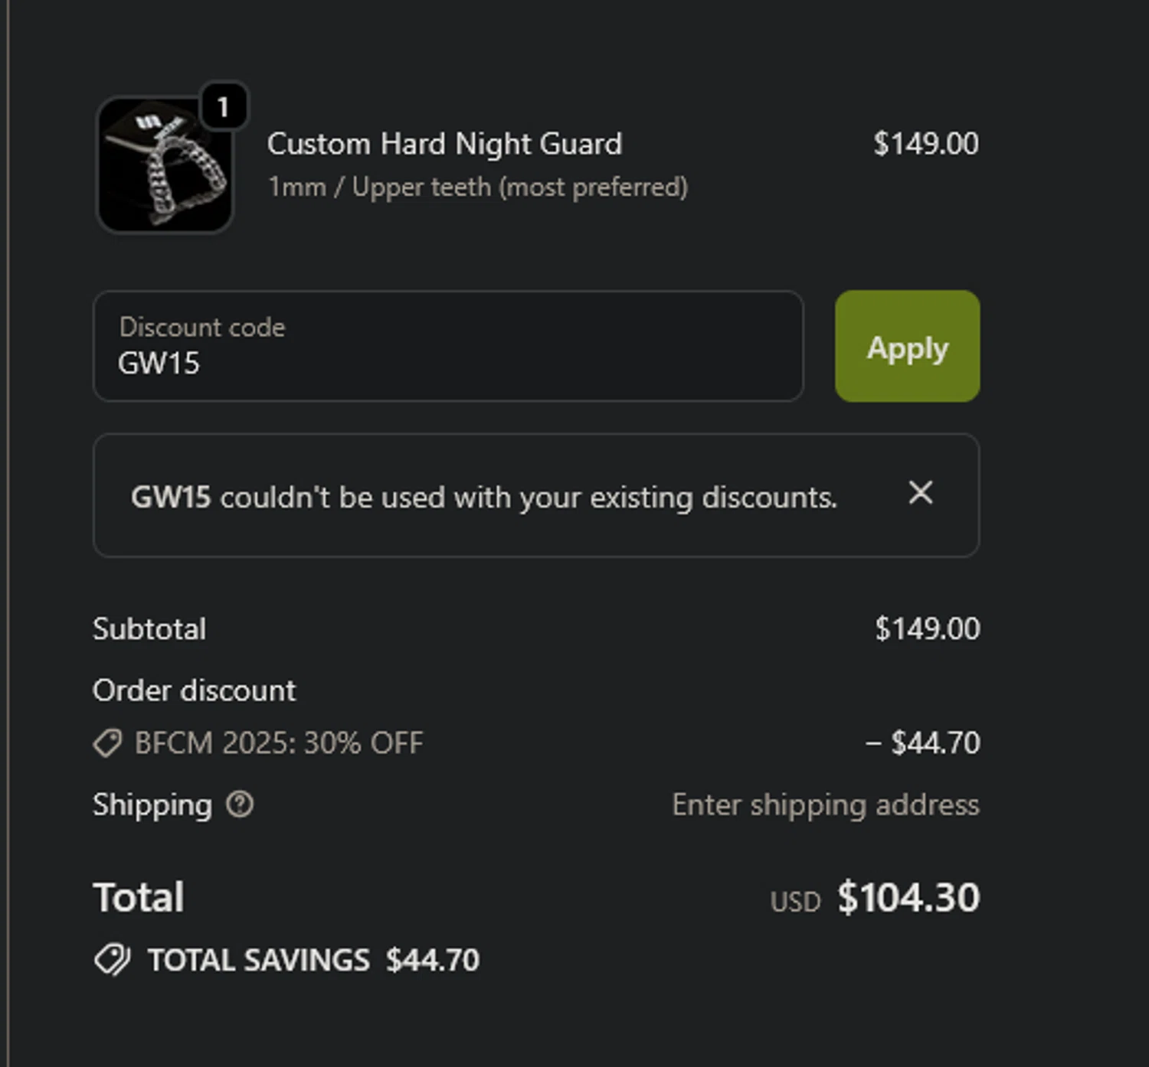1149x1067 pixels.
Task: Click the –$44.70 order discount amount
Action: click(923, 742)
